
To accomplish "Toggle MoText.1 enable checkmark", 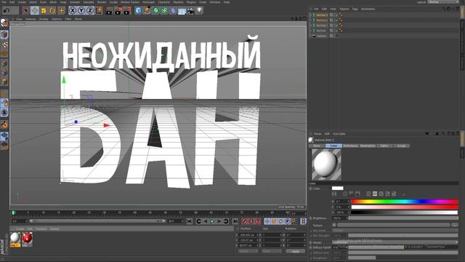I will point(336,25).
